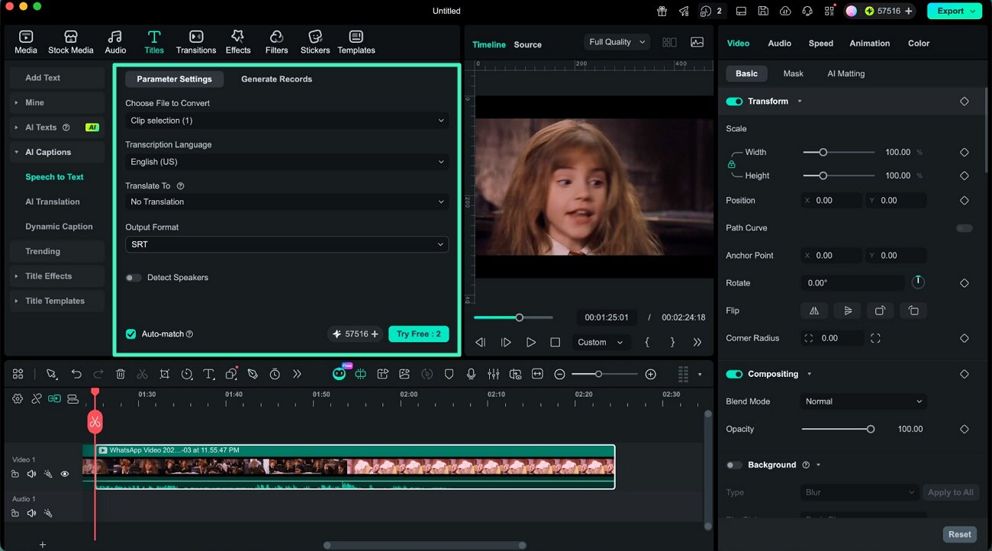Viewport: 992px width, 551px height.
Task: Open the audio mixer icon
Action: pyautogui.click(x=494, y=374)
